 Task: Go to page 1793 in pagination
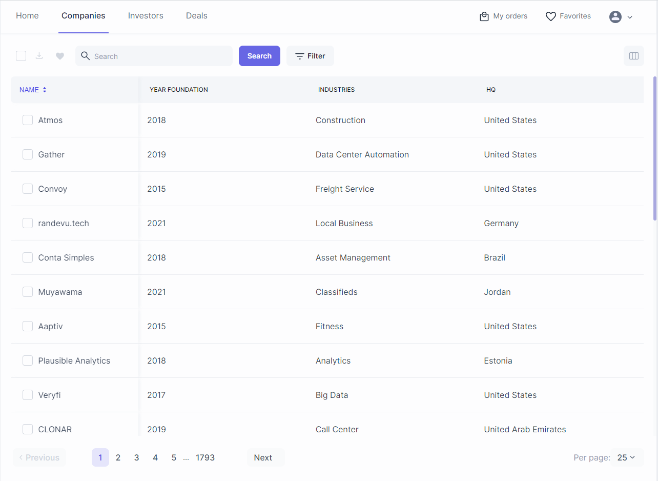[205, 457]
